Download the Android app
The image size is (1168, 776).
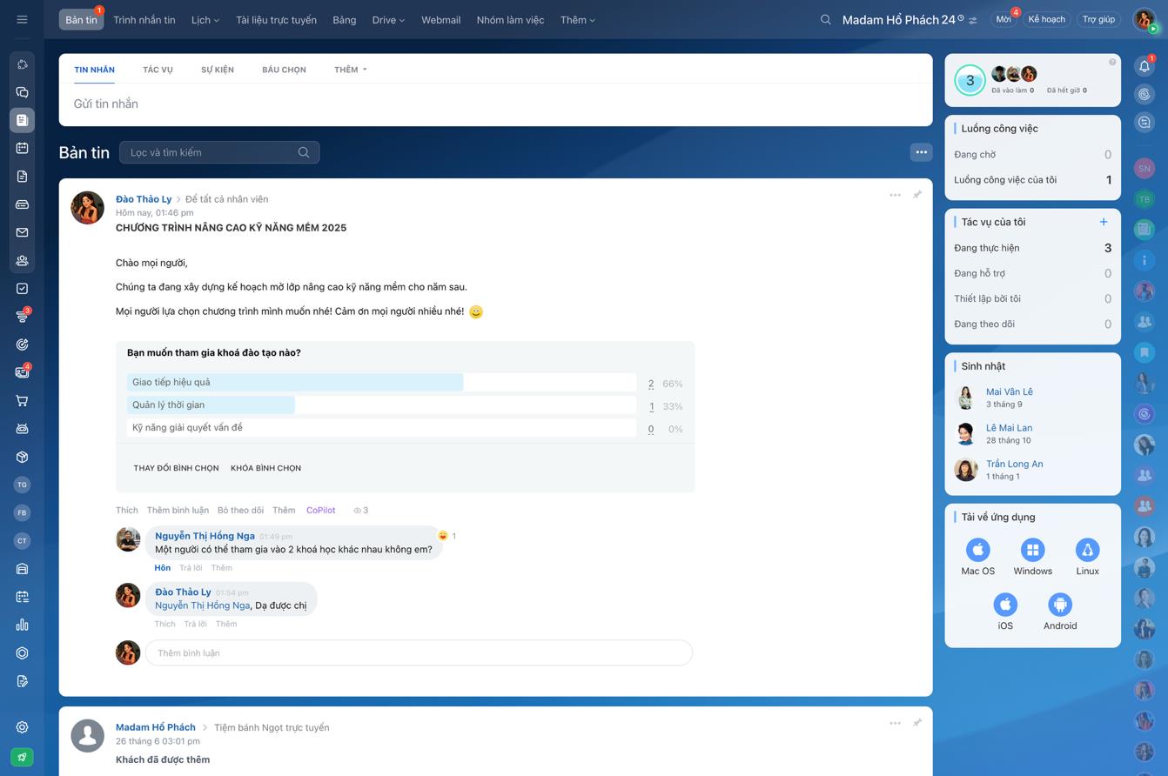click(x=1059, y=605)
